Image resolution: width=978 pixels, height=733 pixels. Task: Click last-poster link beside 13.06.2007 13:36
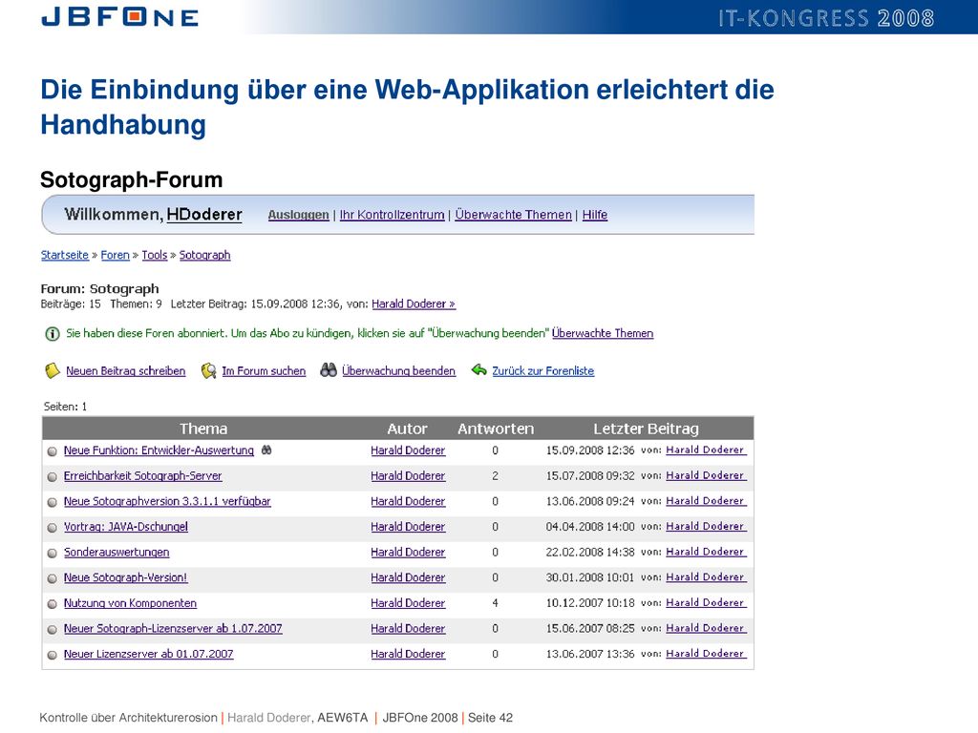(706, 654)
